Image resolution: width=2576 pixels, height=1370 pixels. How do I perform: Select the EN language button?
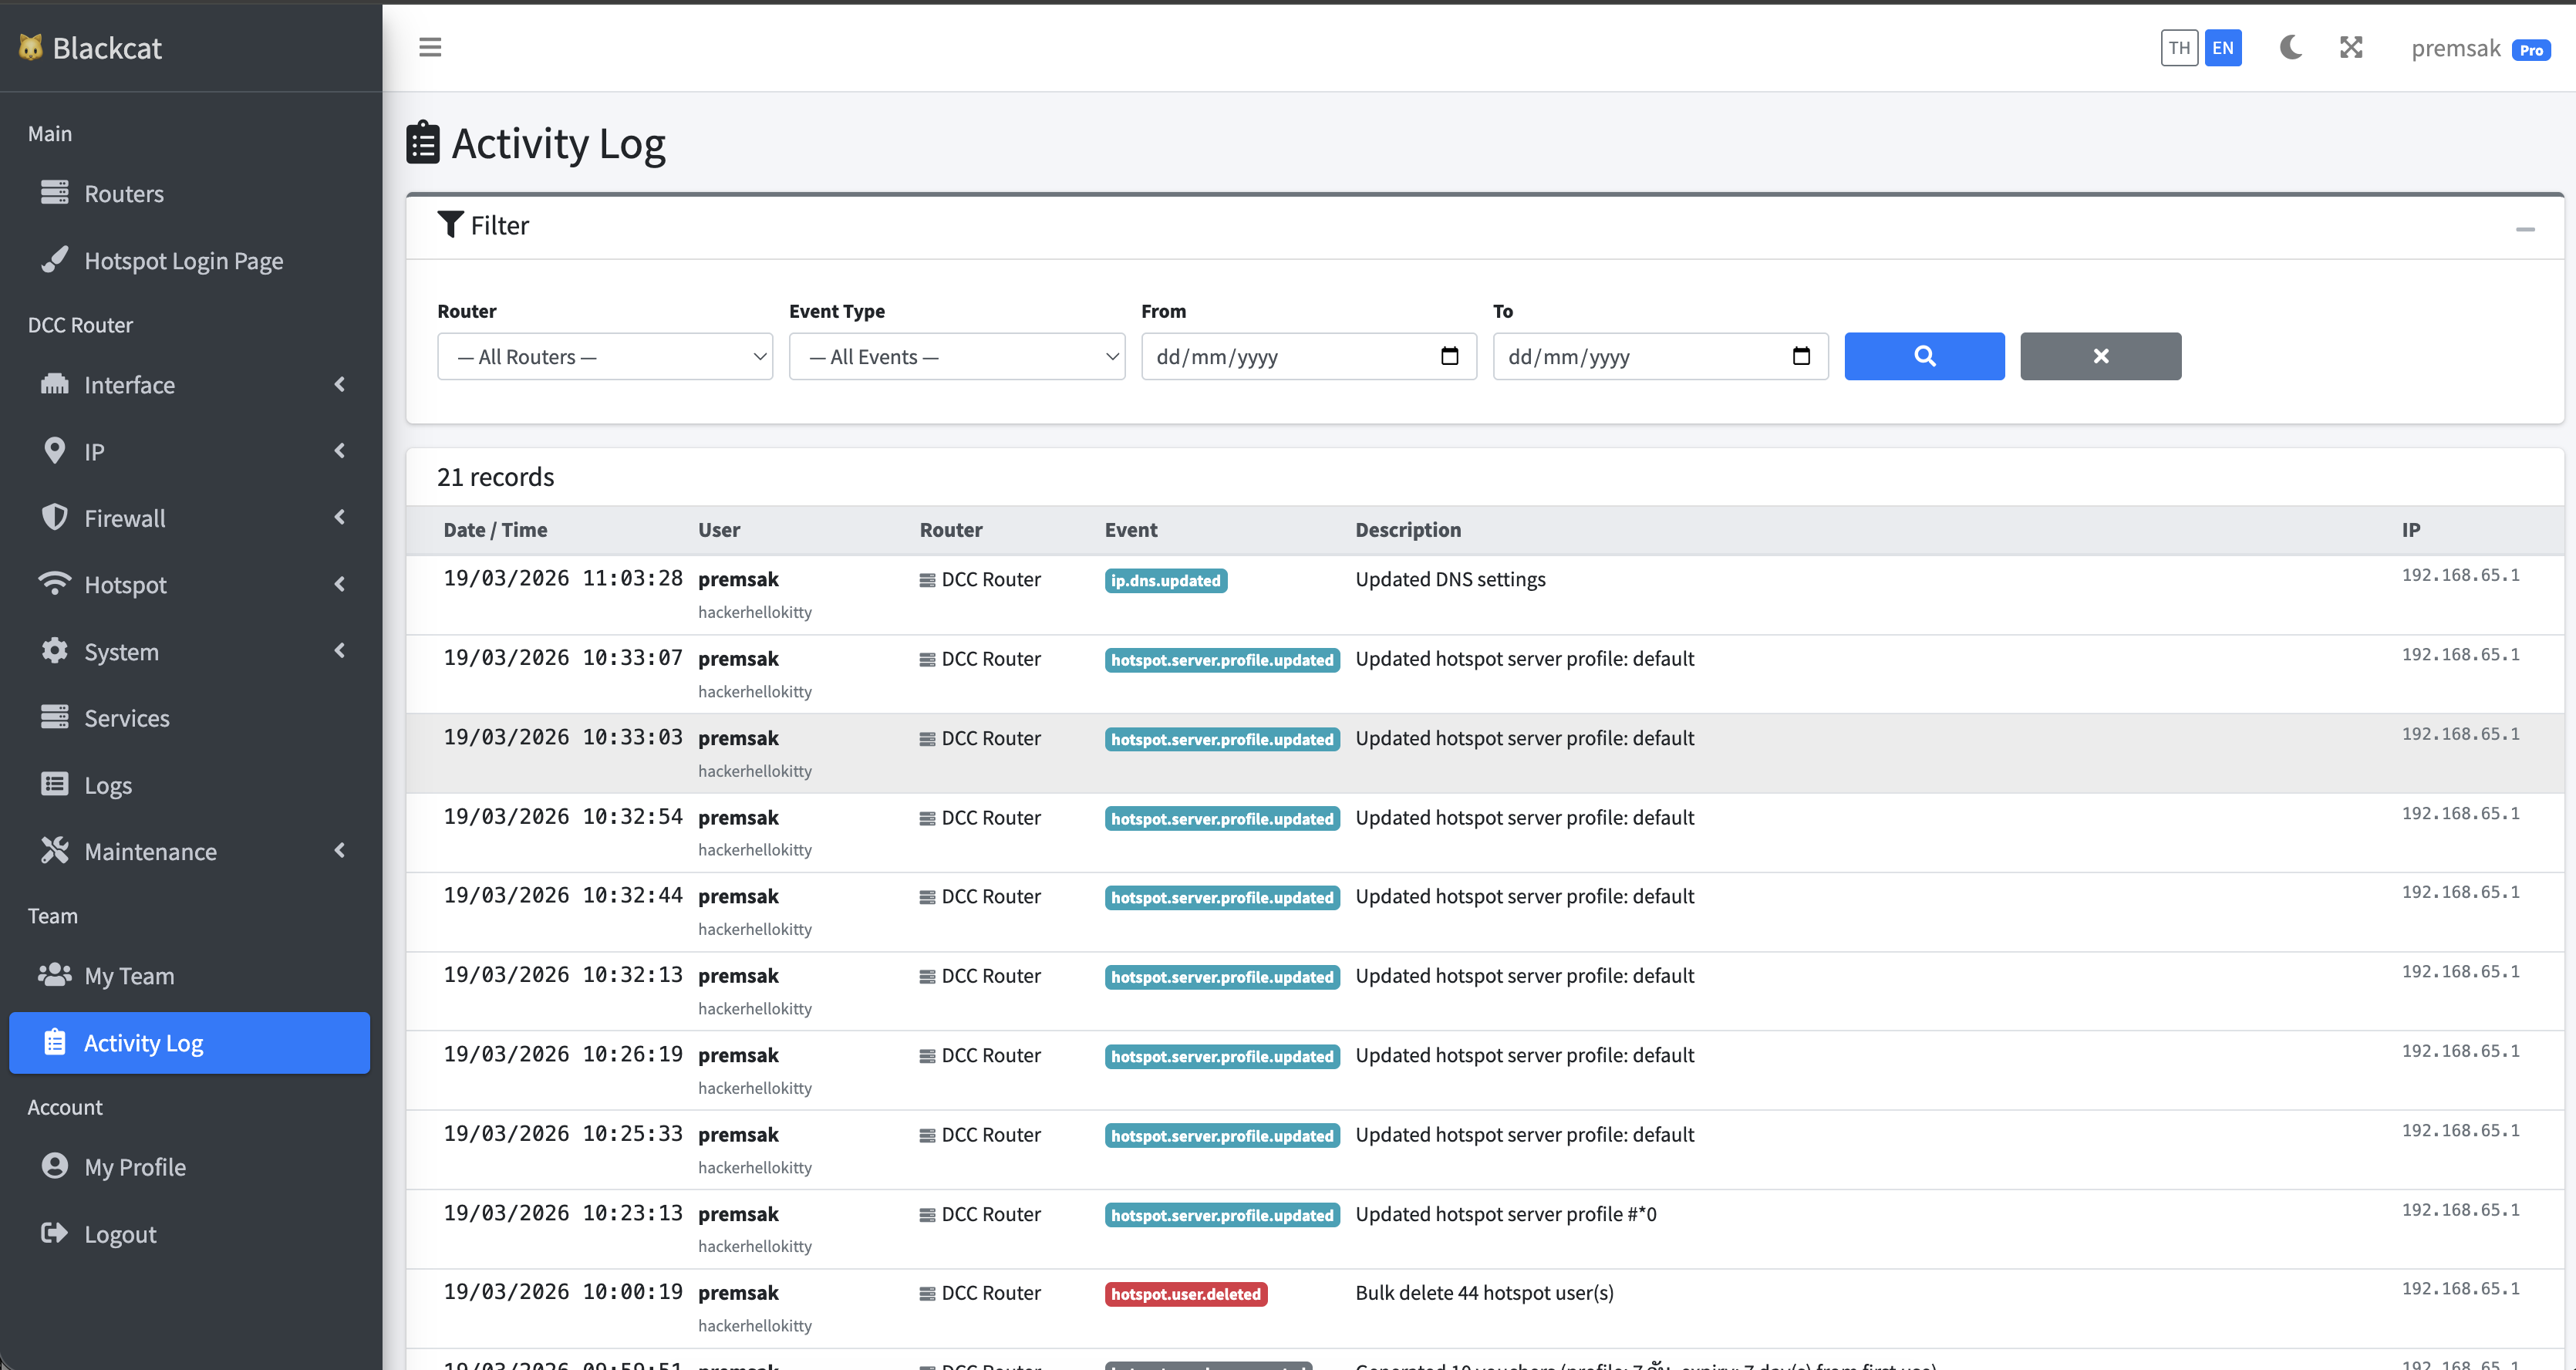pyautogui.click(x=2222, y=47)
